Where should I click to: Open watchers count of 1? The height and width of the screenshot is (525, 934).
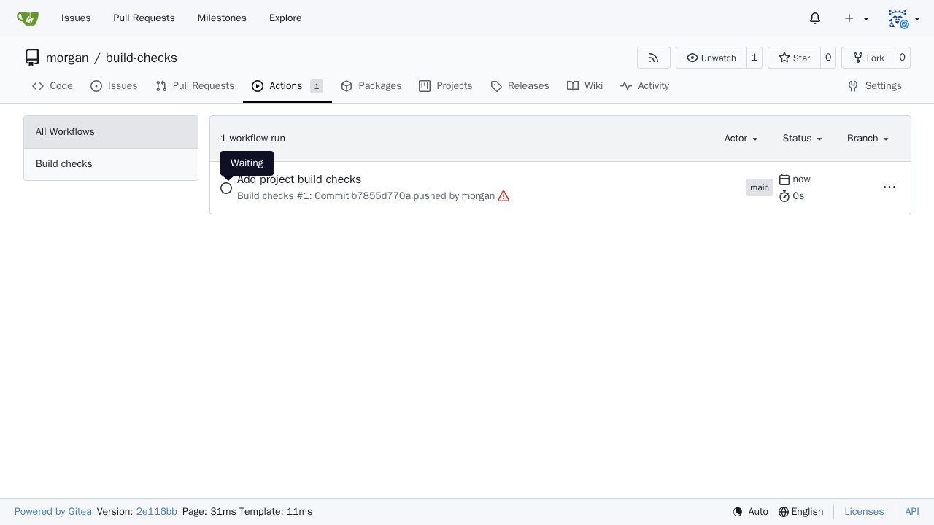click(x=754, y=58)
